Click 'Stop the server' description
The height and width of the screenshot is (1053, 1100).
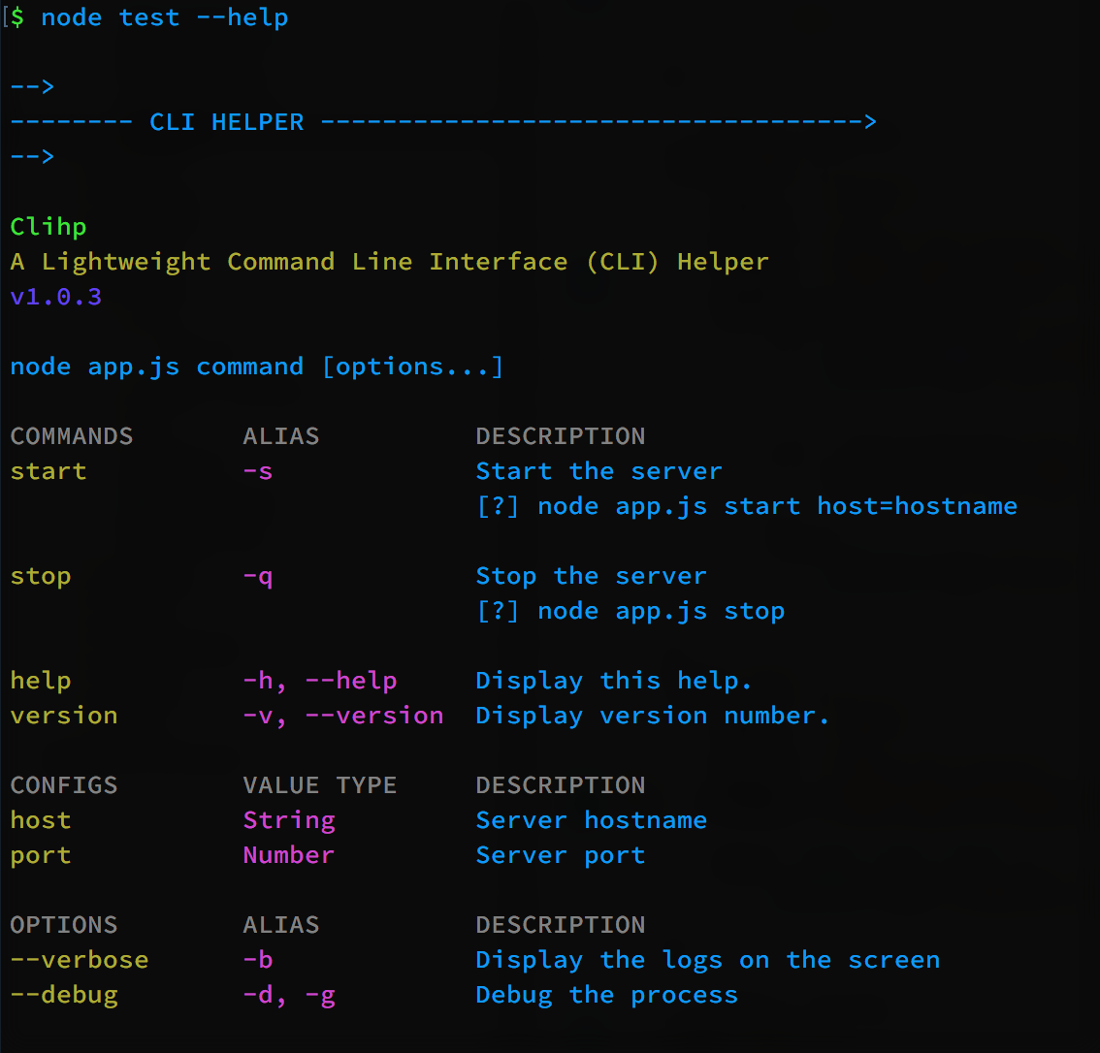(592, 576)
